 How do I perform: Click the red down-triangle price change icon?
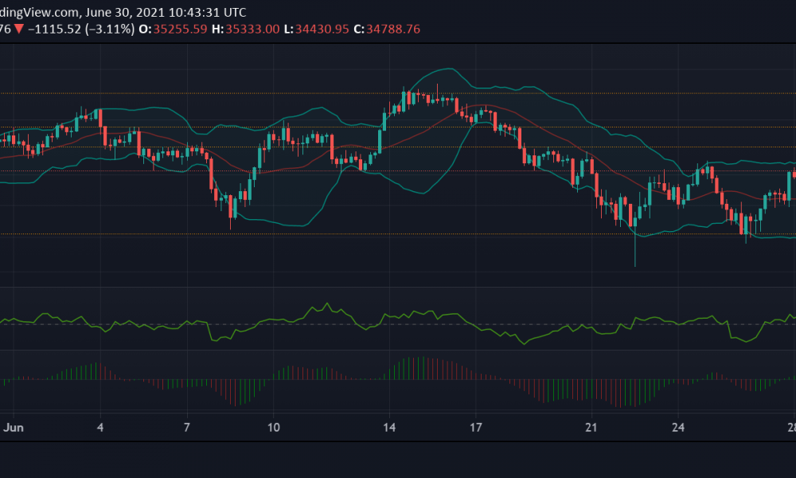click(19, 29)
